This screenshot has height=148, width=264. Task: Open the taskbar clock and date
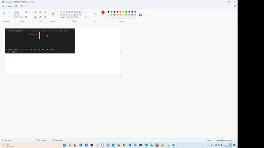(228, 145)
